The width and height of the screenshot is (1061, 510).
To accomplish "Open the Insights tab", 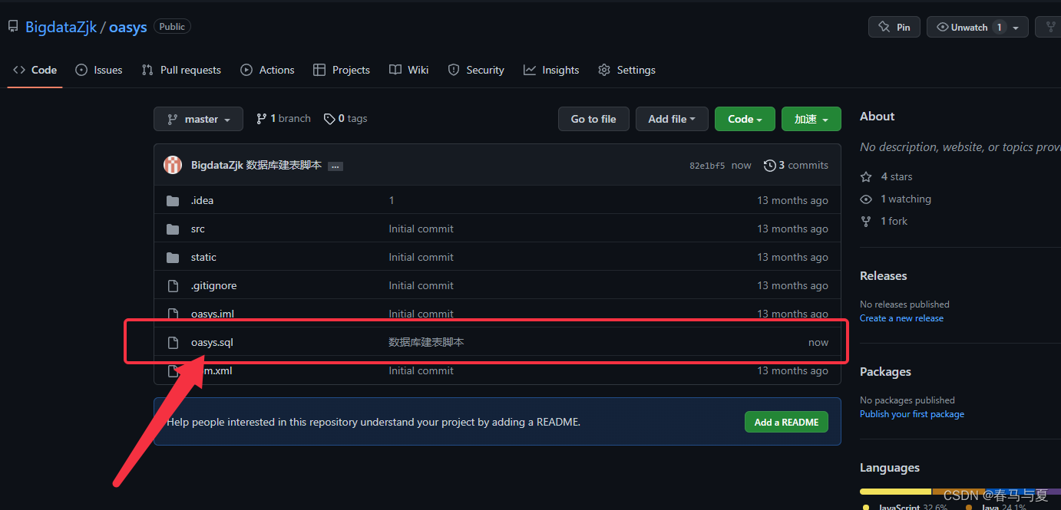I will 551,70.
